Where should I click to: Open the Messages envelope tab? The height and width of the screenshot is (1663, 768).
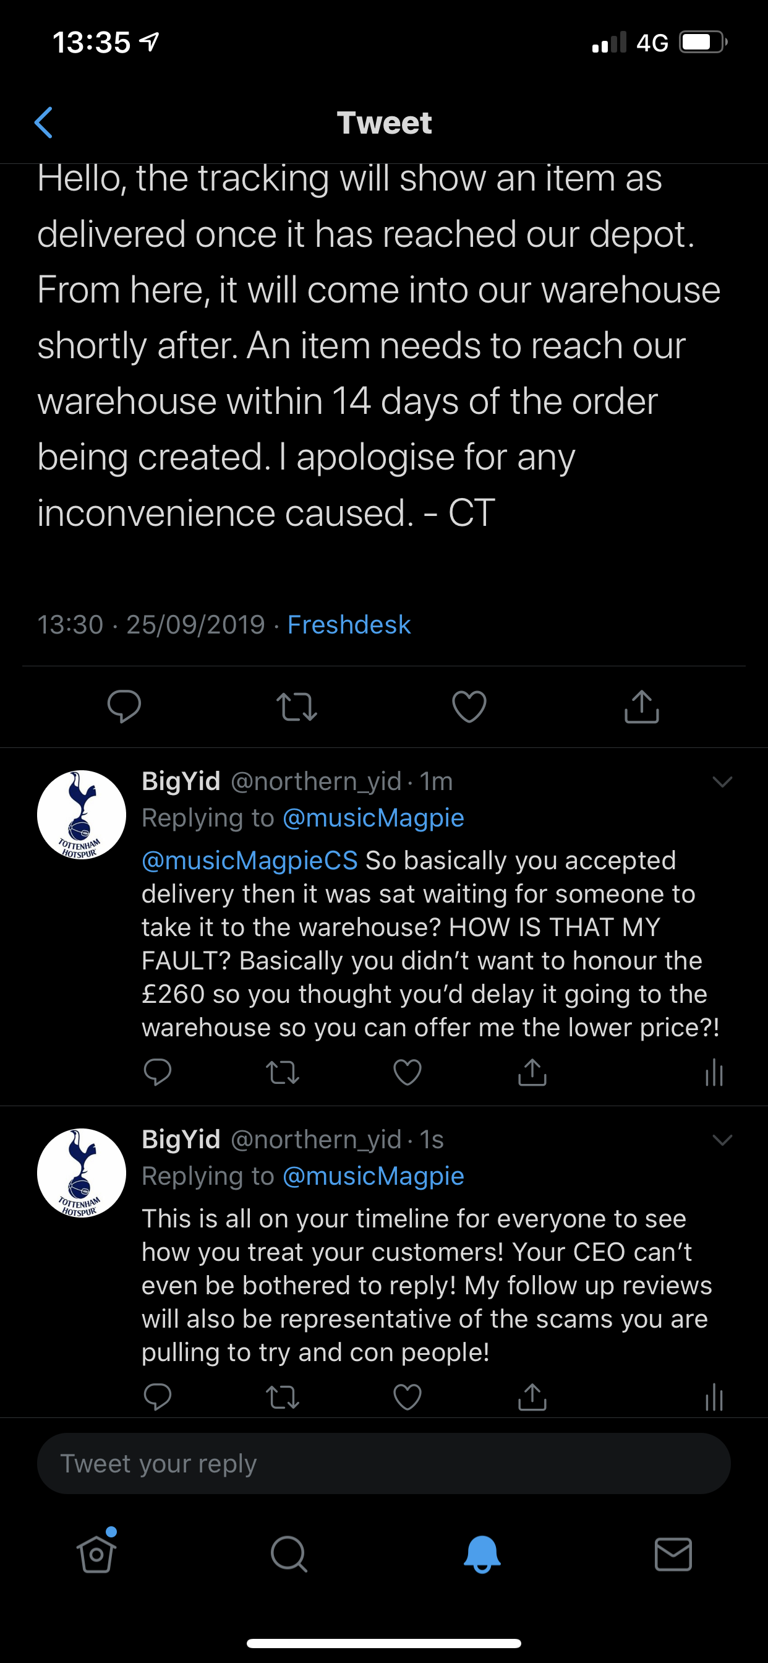click(673, 1553)
